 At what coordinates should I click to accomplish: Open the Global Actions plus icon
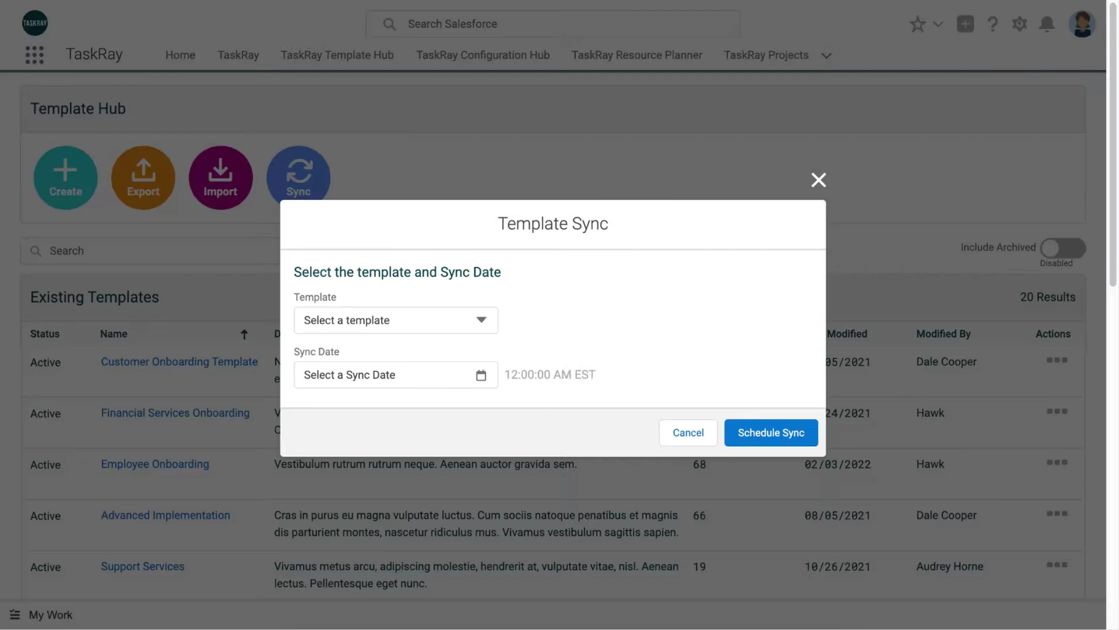tap(965, 24)
